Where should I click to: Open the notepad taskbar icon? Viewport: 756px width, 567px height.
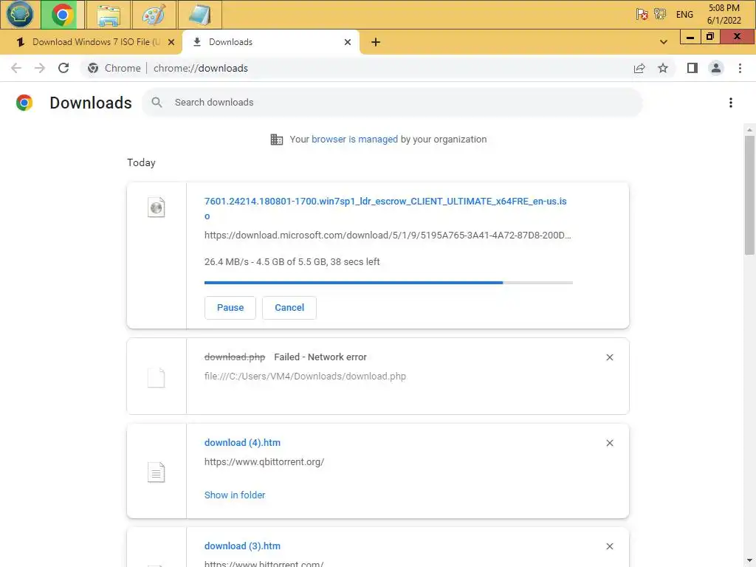(x=199, y=15)
